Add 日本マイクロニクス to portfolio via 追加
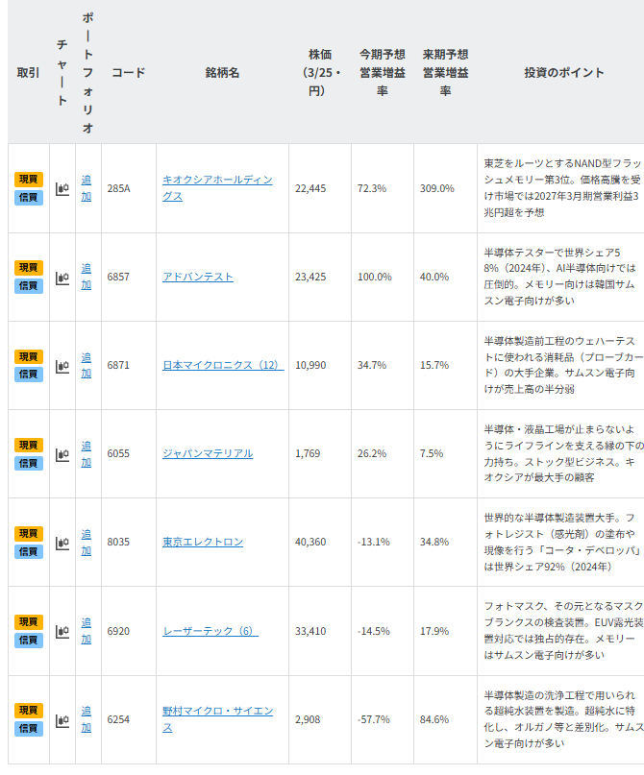The image size is (644, 775). [87, 365]
